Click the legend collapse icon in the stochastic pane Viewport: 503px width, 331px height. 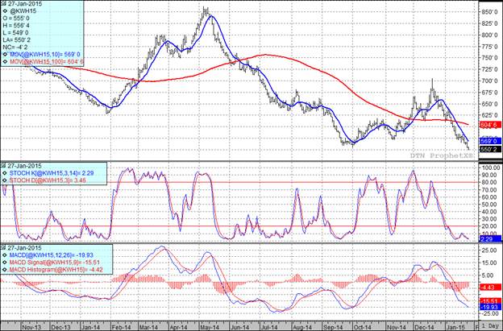[x=3, y=166]
